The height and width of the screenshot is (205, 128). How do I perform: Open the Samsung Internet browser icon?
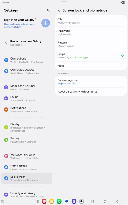[74, 201]
